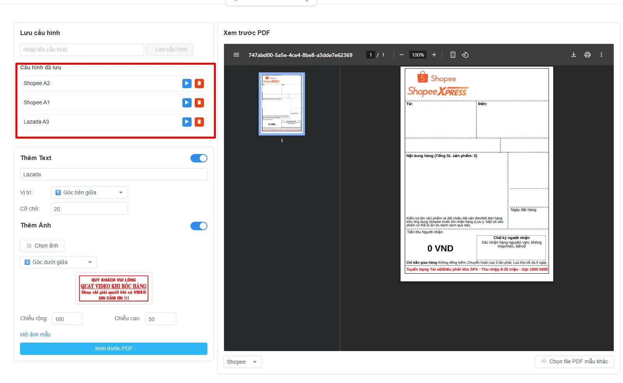Click the PDF page number box
The width and height of the screenshot is (623, 383).
pos(370,55)
